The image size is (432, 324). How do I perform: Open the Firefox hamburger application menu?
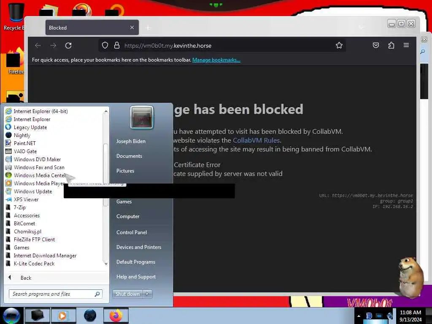pyautogui.click(x=406, y=45)
